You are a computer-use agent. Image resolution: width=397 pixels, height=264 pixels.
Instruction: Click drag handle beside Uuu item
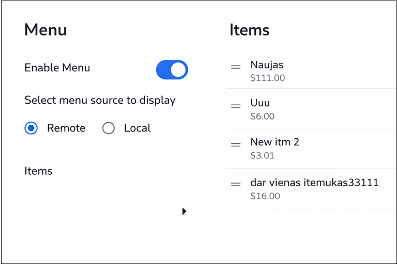[x=236, y=106]
